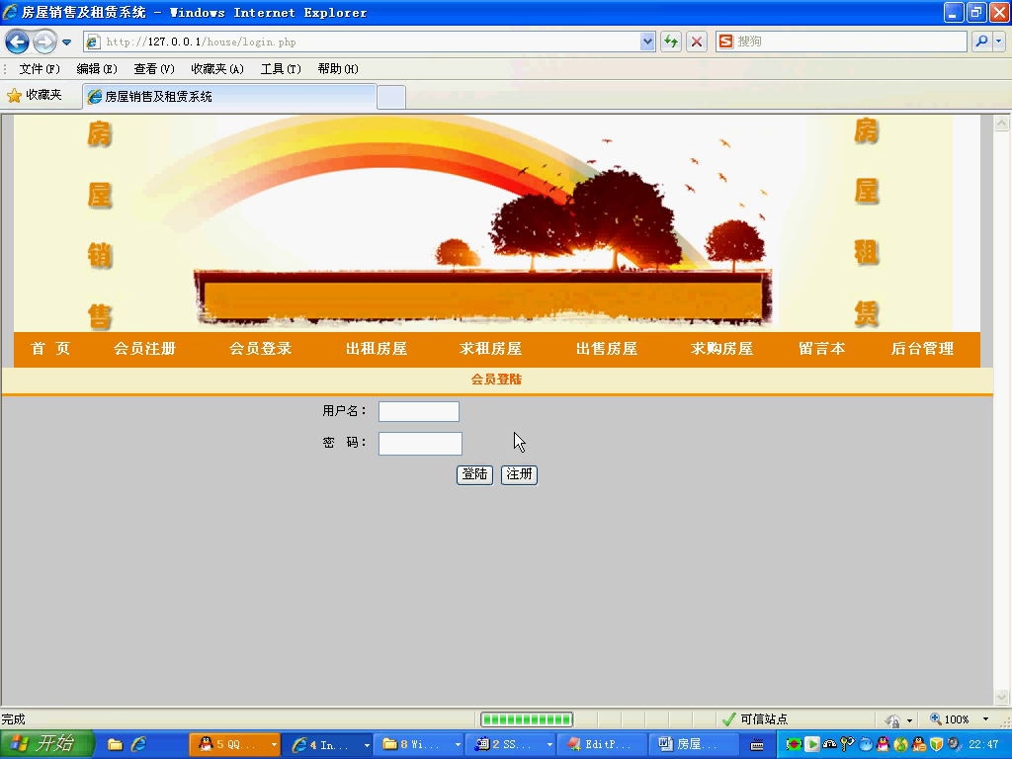Click the blue round face tray icon
This screenshot has width=1012, height=759.
click(x=866, y=745)
